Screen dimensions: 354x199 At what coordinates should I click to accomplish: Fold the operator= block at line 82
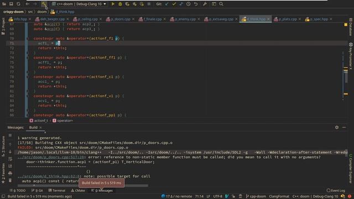(28, 96)
